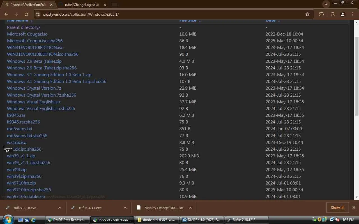The image size is (359, 224).
Task: View site information icon in address bar
Action: (38, 14)
